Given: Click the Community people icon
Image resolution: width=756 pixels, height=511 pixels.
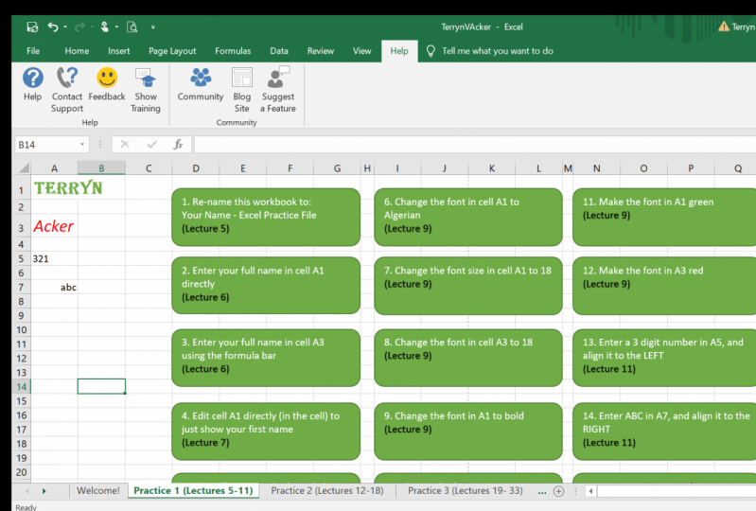Looking at the screenshot, I should click(x=201, y=78).
